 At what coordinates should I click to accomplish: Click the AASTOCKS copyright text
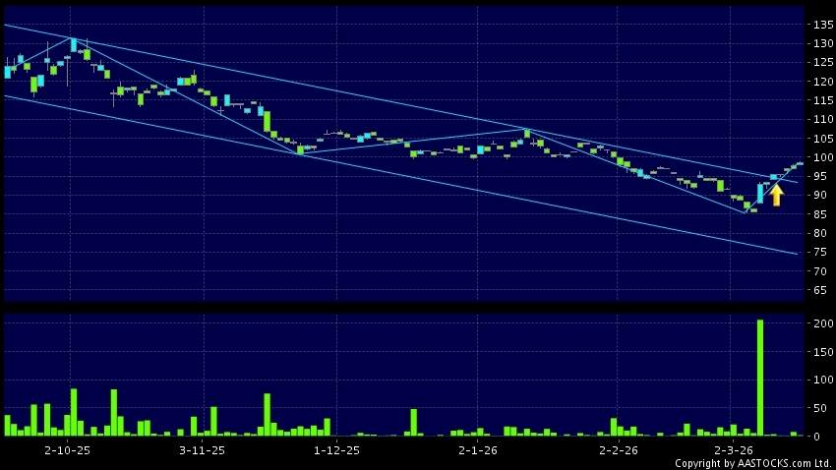(x=752, y=462)
